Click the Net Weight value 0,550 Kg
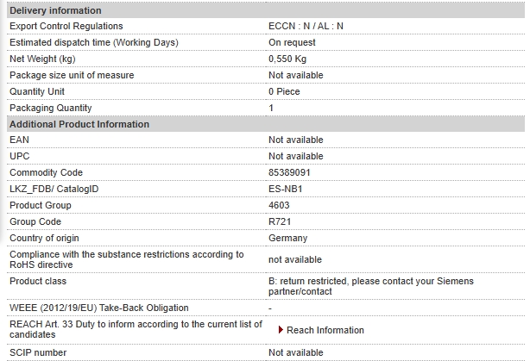Viewport: 530px width, 361px height. pos(287,59)
